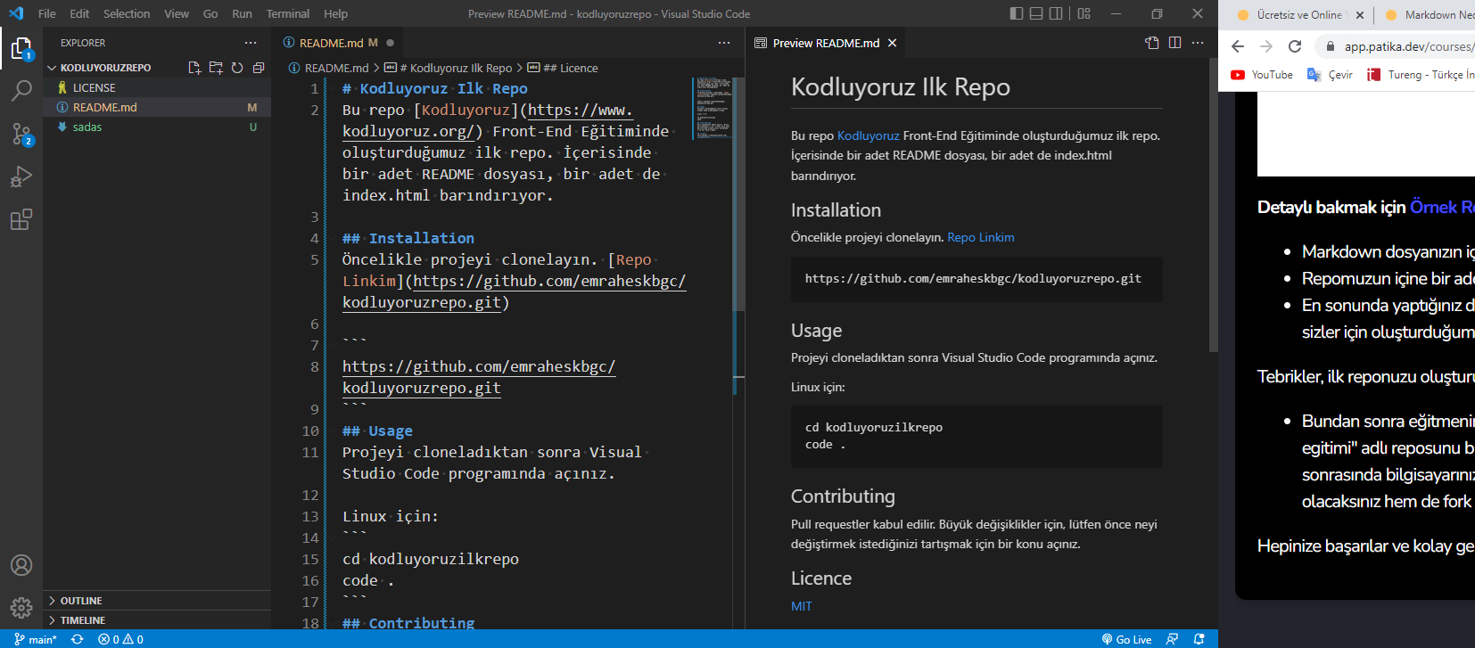The width and height of the screenshot is (1475, 648).
Task: Open the Manage gear in activity bar
Action: tap(21, 608)
